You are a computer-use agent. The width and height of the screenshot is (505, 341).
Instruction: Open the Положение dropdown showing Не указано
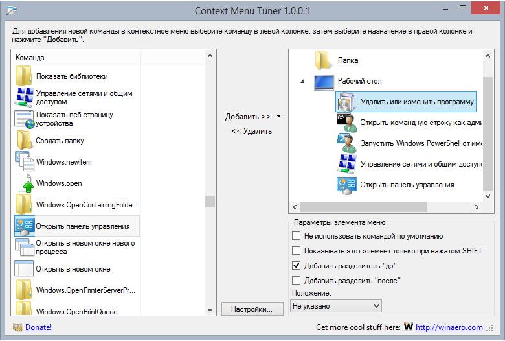click(x=336, y=306)
